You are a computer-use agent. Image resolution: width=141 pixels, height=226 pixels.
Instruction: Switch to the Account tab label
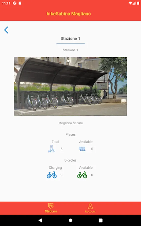click(90, 211)
